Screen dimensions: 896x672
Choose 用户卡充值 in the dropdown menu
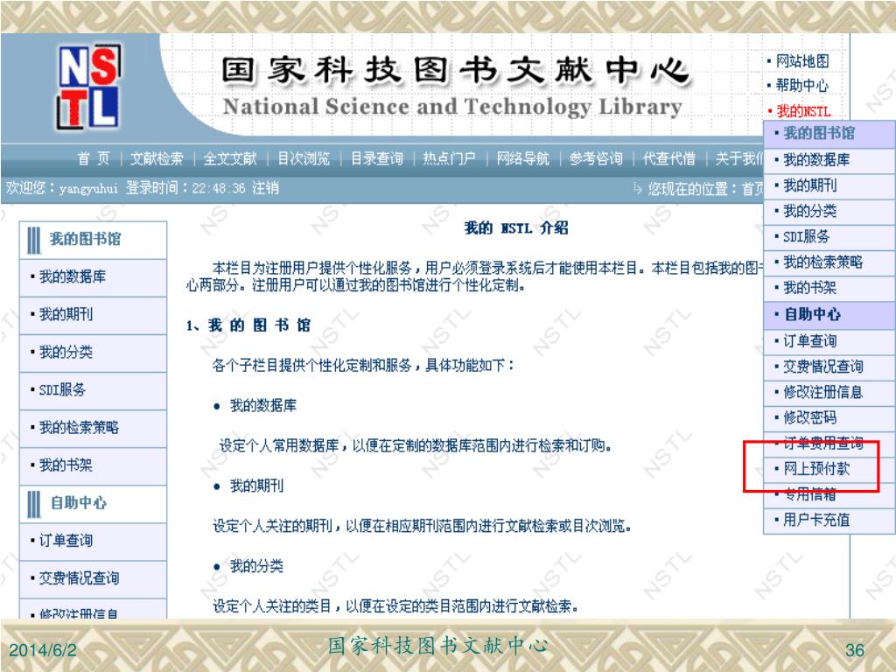829,520
